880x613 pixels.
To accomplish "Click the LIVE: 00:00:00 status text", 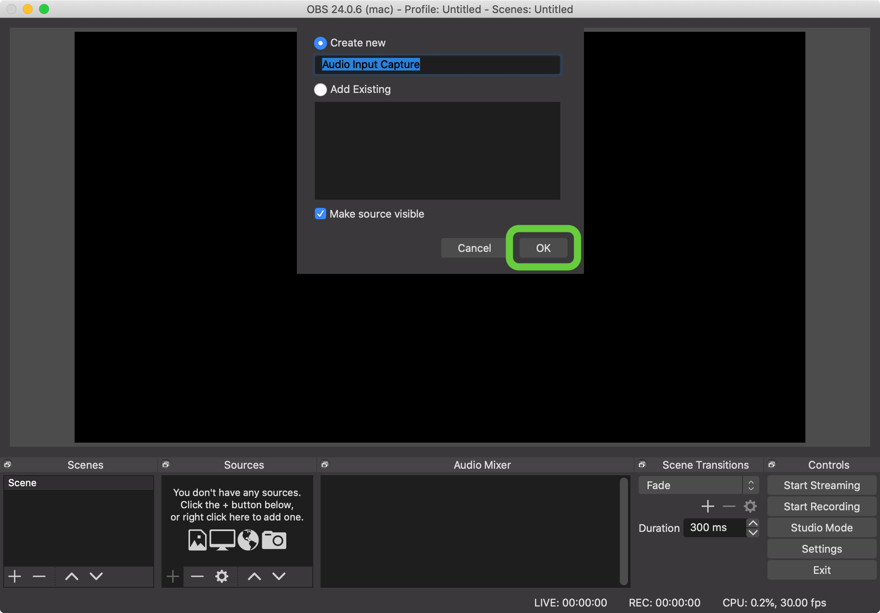I will pyautogui.click(x=570, y=602).
